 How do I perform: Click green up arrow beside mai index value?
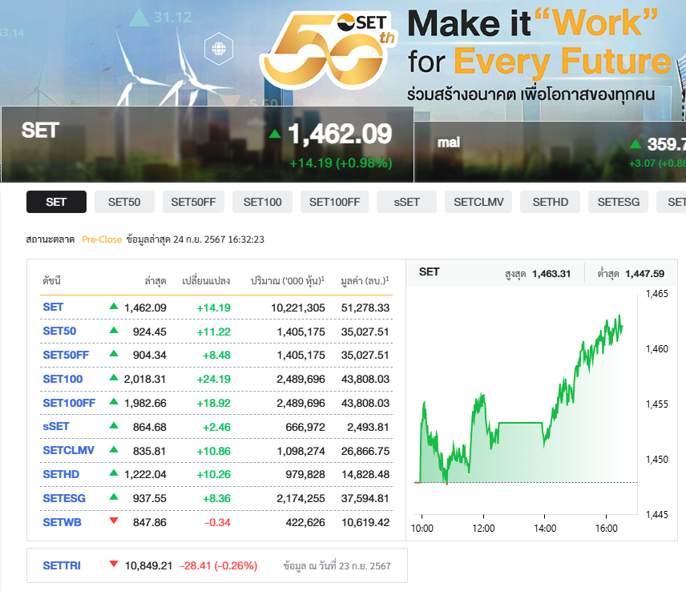[x=636, y=144]
